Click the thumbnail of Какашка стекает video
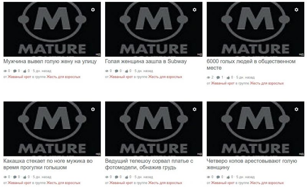 tap(52, 129)
